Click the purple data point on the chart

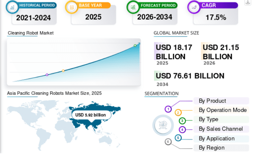tap(47, 75)
